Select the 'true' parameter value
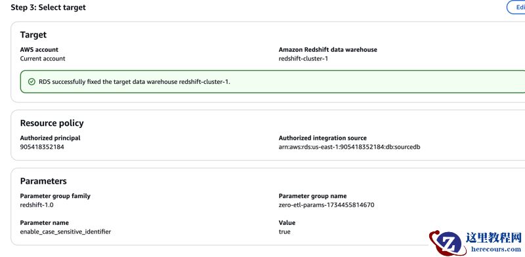 (284, 231)
